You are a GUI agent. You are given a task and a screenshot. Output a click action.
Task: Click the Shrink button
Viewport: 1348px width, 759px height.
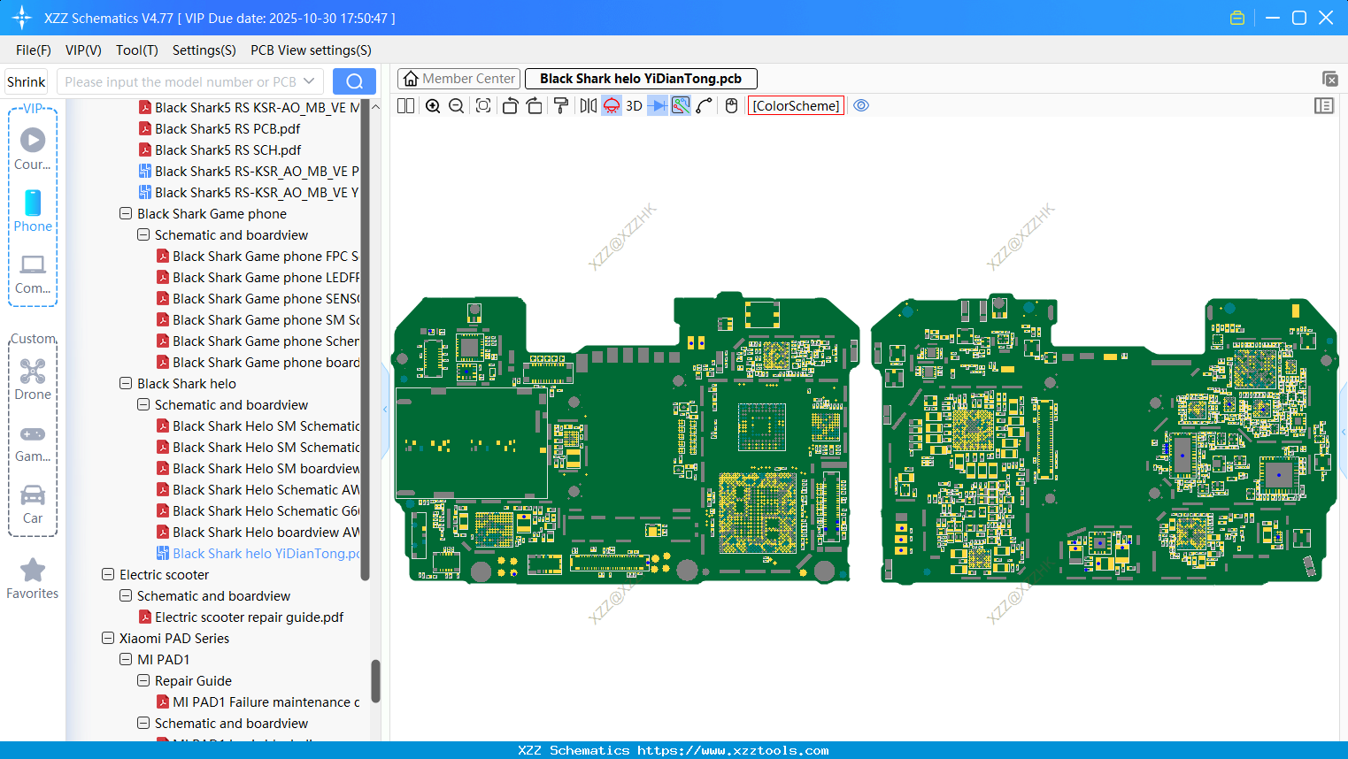pyautogui.click(x=27, y=81)
